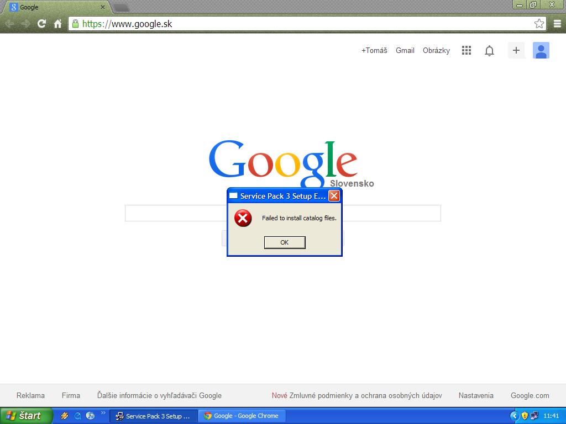Image resolution: width=566 pixels, height=424 pixels.
Task: Click the yellow security shield tray icon
Action: 525,416
